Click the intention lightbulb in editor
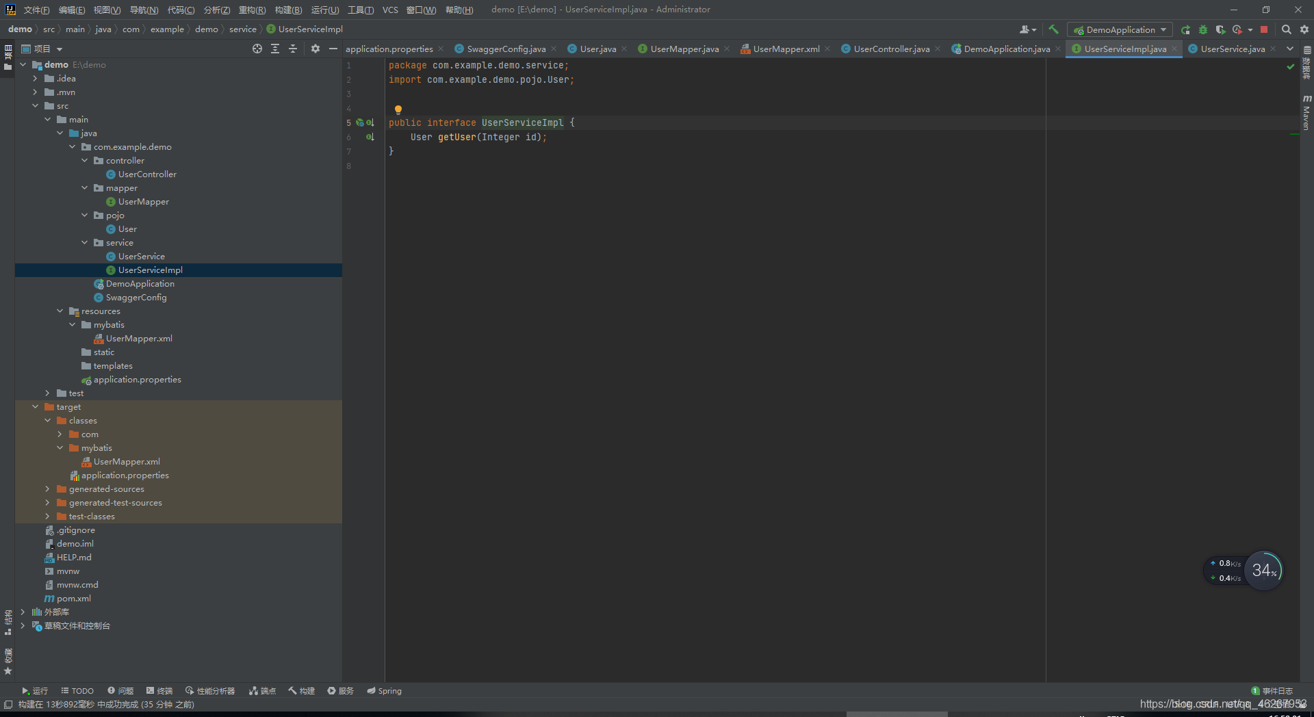The width and height of the screenshot is (1314, 717). [x=398, y=109]
